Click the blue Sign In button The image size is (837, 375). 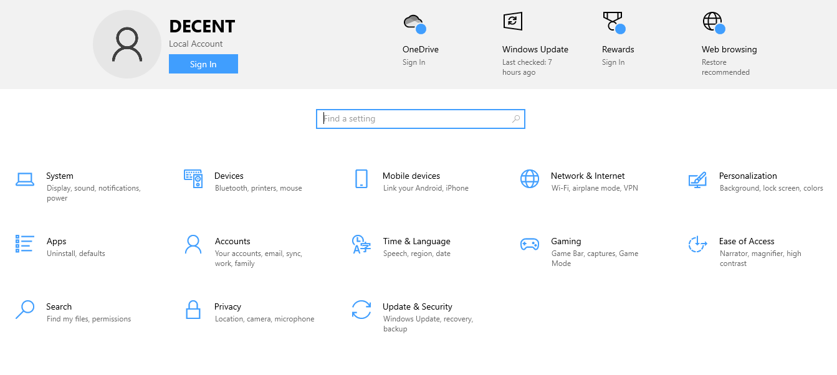coord(203,64)
